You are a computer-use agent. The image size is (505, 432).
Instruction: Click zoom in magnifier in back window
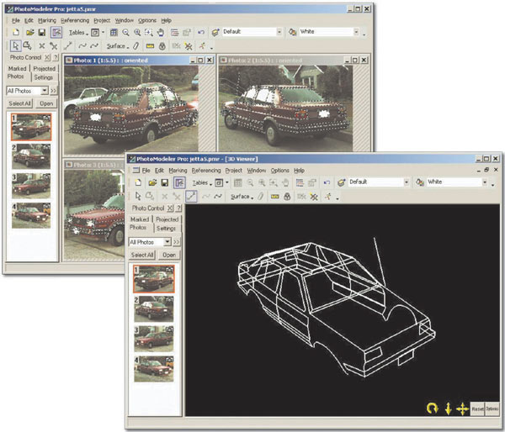coord(137,32)
